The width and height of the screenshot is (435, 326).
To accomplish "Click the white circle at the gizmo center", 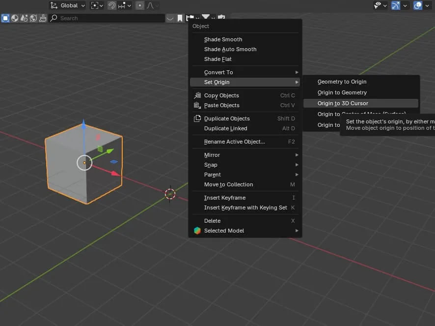I will (84, 163).
